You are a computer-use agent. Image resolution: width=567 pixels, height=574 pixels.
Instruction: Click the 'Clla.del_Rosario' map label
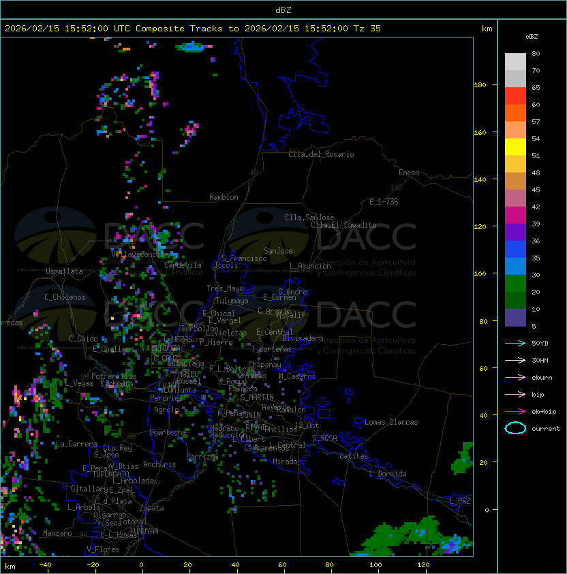pyautogui.click(x=321, y=154)
